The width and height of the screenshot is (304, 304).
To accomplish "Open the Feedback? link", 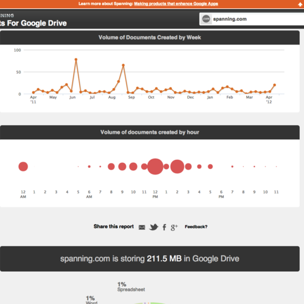I will tap(196, 227).
